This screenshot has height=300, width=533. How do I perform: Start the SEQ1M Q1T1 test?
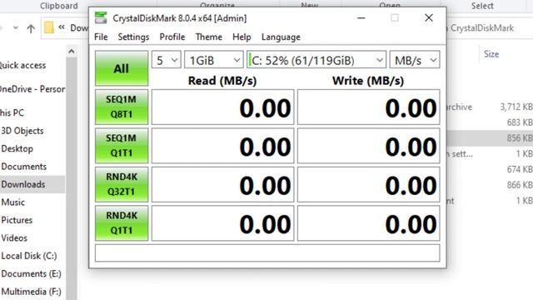(122, 146)
